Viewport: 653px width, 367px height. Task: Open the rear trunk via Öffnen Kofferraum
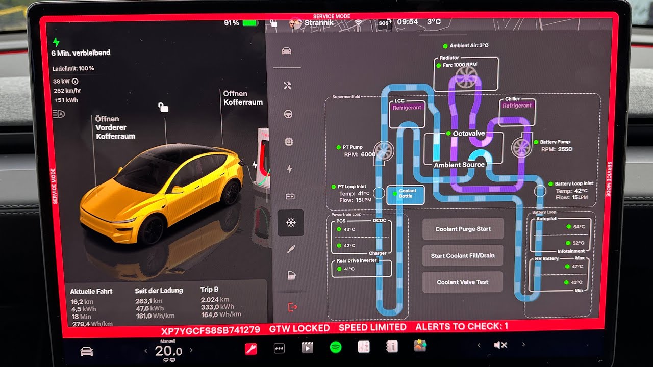click(x=243, y=98)
